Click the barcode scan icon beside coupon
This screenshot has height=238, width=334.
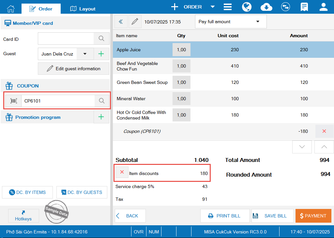click(x=13, y=101)
